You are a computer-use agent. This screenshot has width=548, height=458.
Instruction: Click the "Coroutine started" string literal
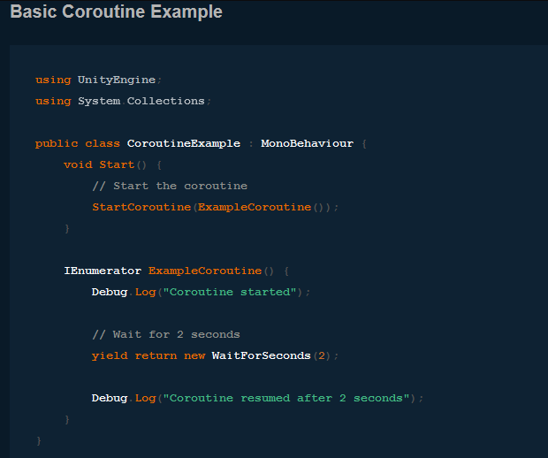pyautogui.click(x=230, y=292)
